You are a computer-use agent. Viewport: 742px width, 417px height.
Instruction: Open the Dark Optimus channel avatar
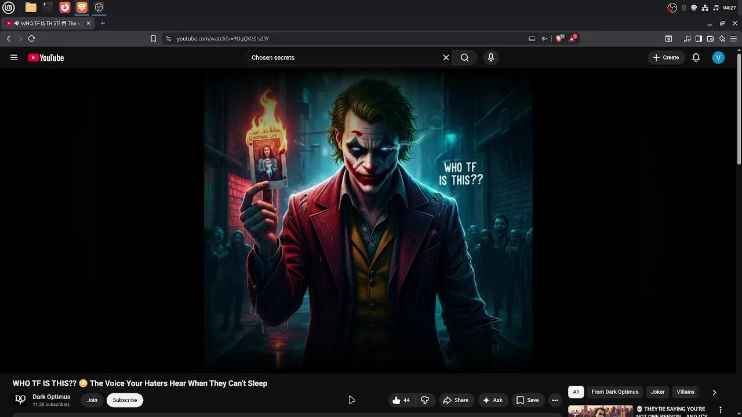pos(20,400)
